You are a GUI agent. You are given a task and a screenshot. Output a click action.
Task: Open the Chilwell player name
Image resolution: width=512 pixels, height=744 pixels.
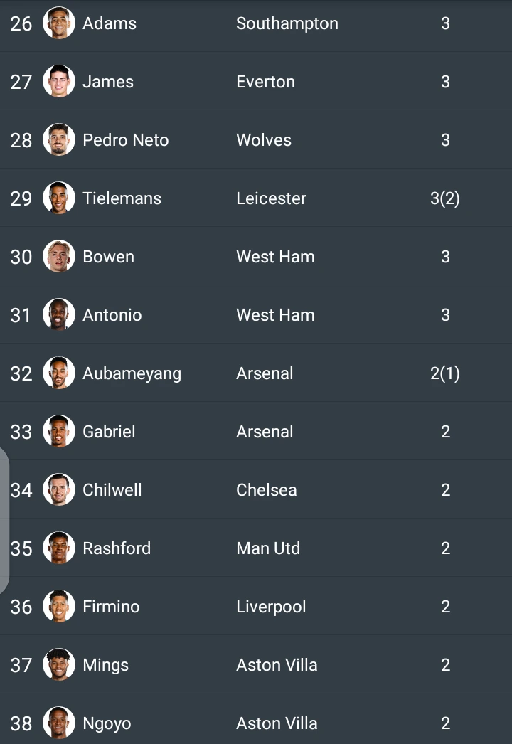[112, 489]
